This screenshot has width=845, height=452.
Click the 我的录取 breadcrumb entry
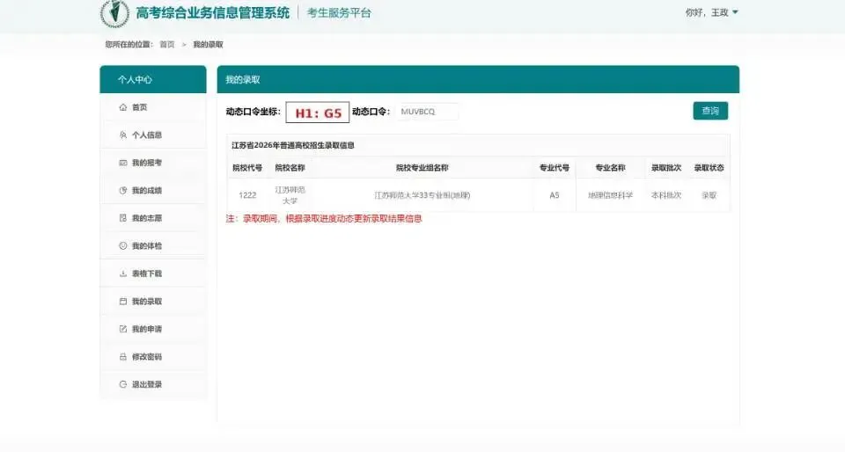[x=208, y=45]
